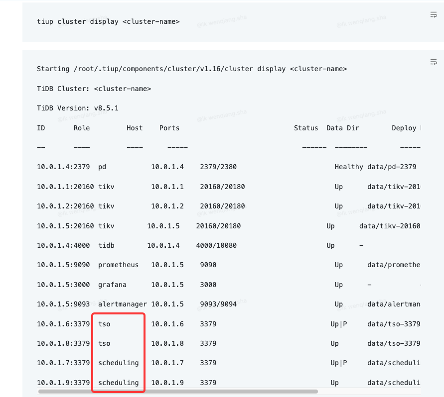Click the prometheus role entry
This screenshot has width=444, height=397.
tap(118, 265)
